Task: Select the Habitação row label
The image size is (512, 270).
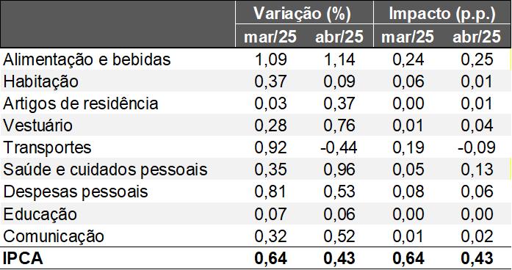Action: (41, 81)
